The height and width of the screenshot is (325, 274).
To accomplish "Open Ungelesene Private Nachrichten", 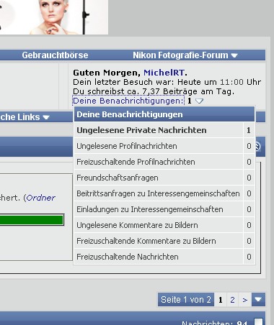I will click(141, 130).
